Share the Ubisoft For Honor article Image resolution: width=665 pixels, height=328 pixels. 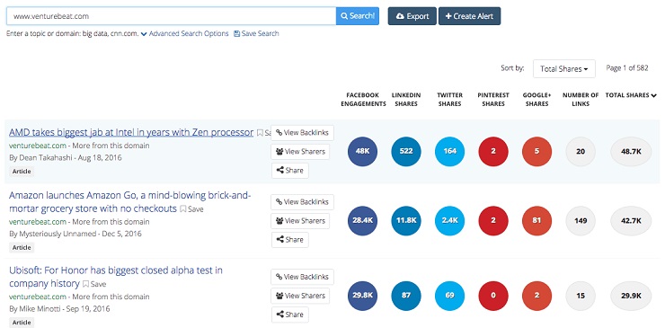[x=290, y=315]
